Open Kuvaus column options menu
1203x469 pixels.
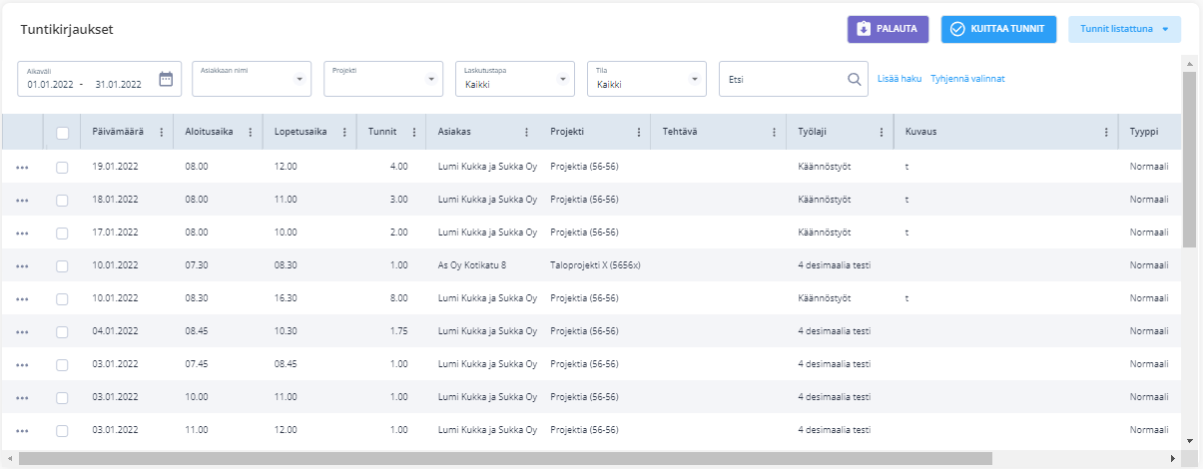1106,133
